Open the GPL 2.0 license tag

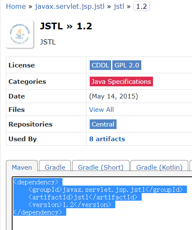127,65
